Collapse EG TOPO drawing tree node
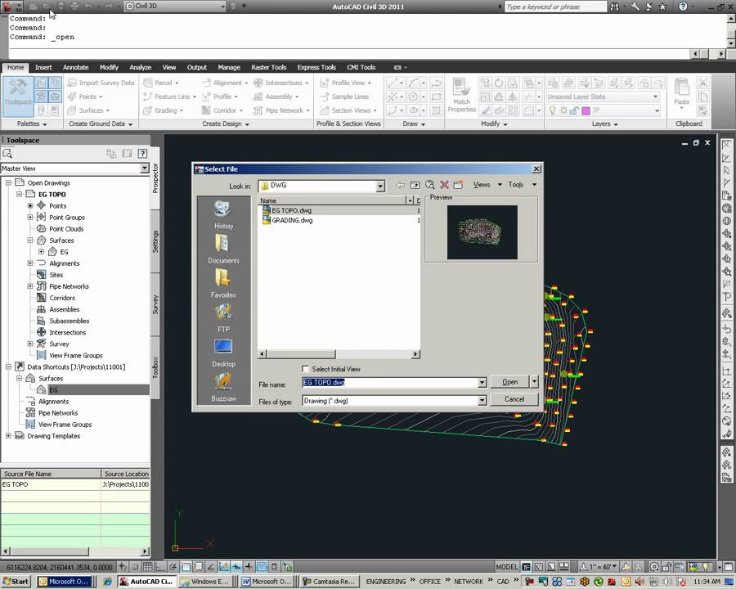 [20, 194]
